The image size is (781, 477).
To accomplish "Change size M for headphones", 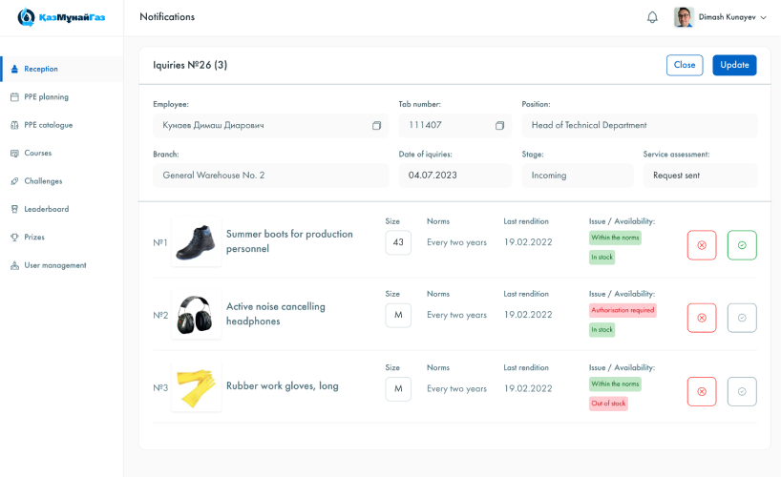I will [398, 316].
